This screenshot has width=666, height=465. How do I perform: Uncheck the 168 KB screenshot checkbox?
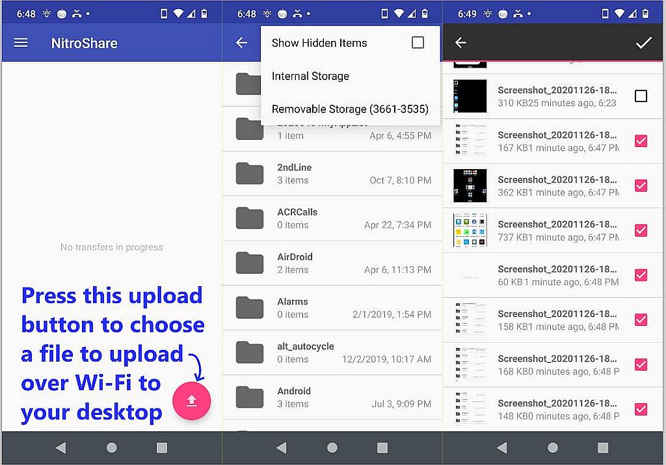coord(641,364)
